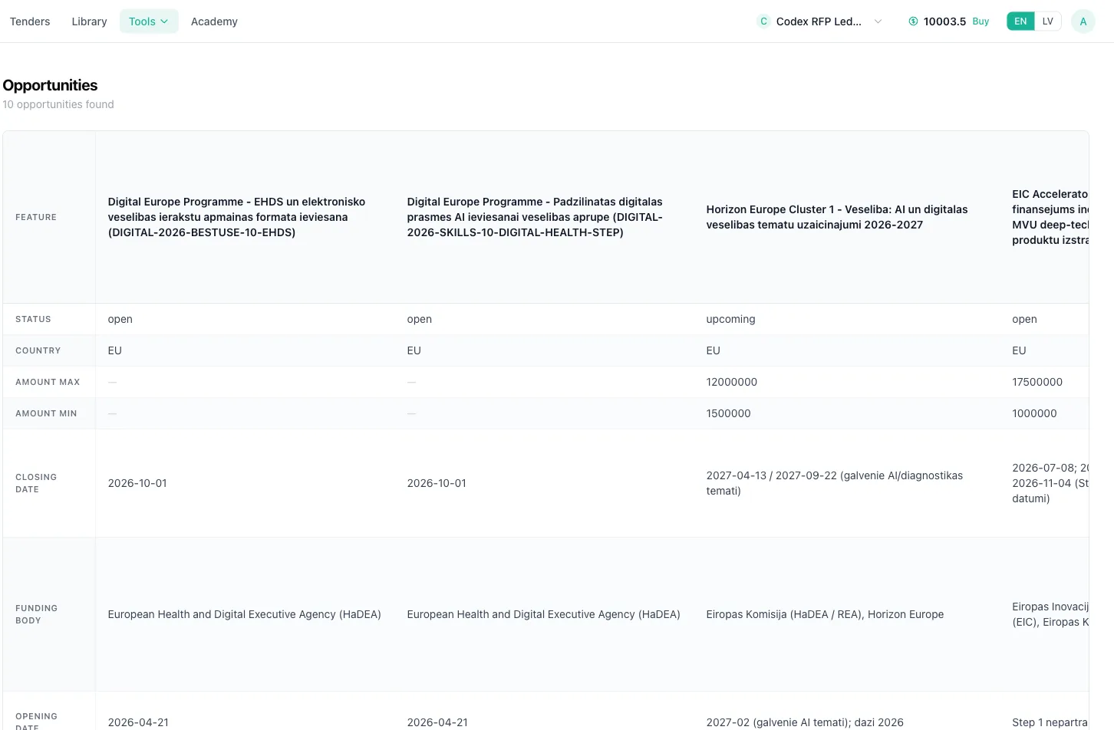This screenshot has height=730, width=1114.
Task: Click the 'upcoming' status cell
Action: pyautogui.click(x=730, y=319)
